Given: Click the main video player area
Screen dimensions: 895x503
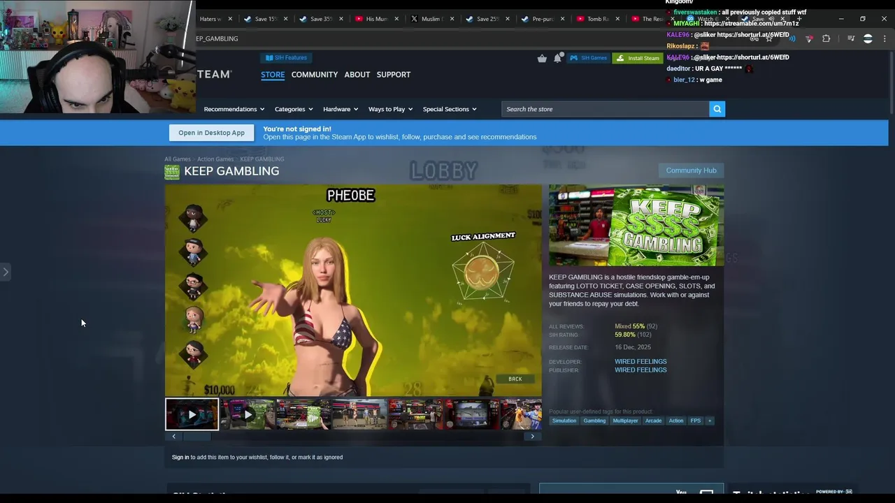Looking at the screenshot, I should [353, 291].
